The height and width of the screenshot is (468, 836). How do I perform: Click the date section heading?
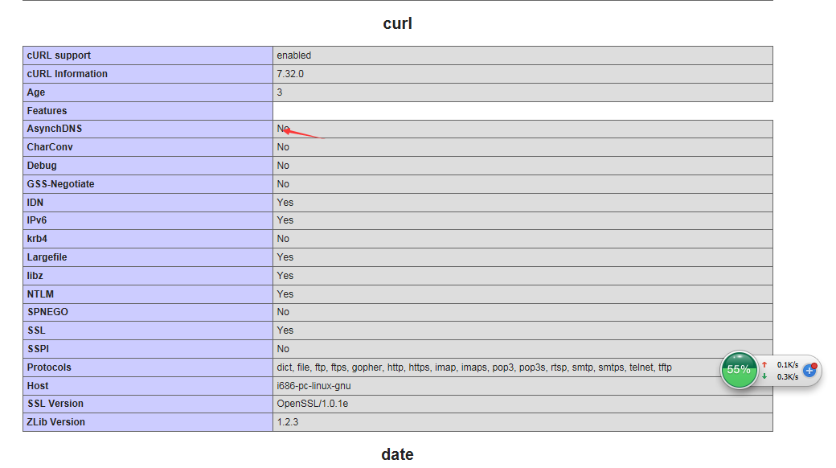pos(397,454)
